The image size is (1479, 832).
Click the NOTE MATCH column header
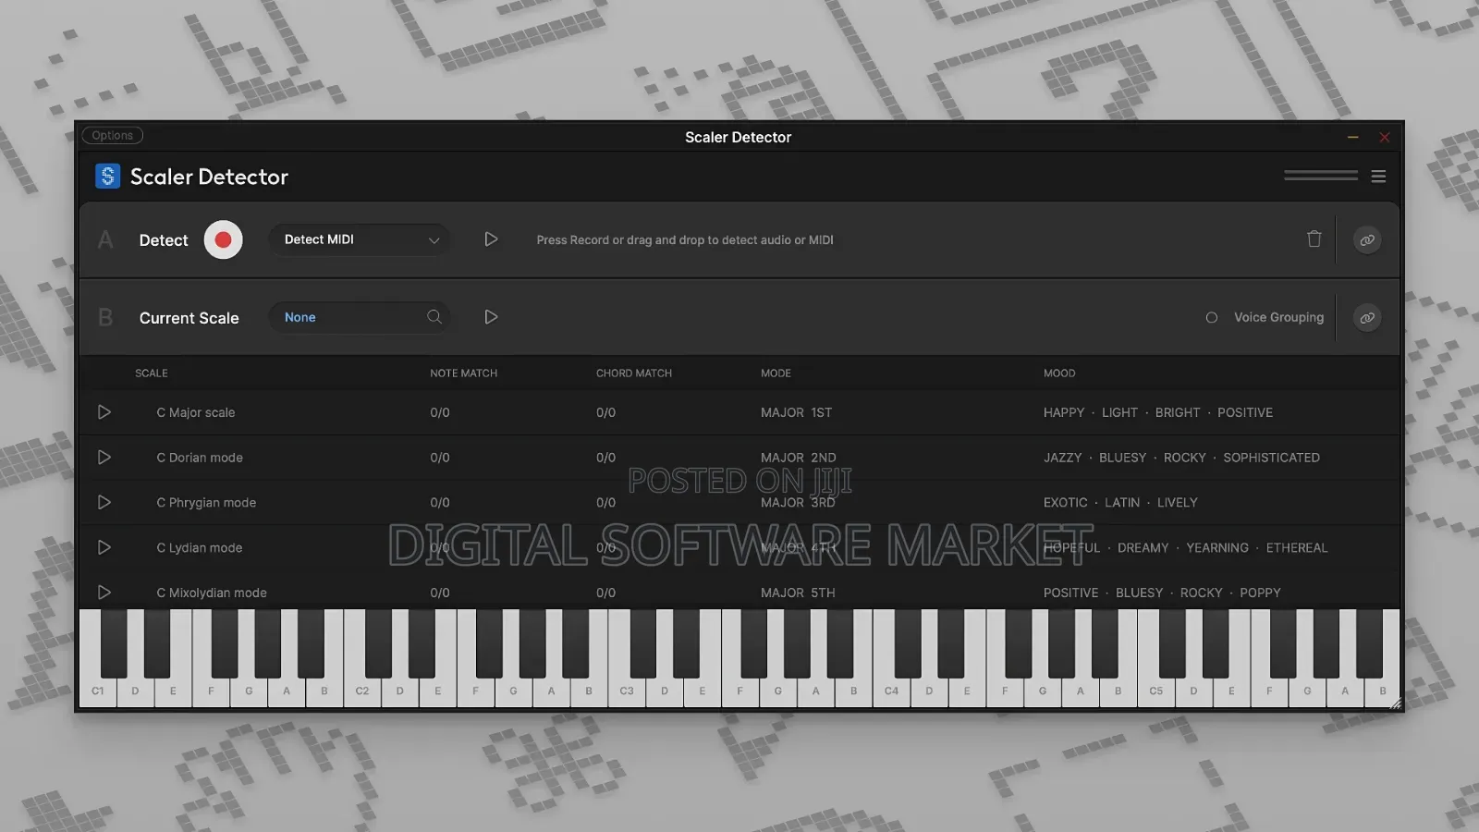463,373
